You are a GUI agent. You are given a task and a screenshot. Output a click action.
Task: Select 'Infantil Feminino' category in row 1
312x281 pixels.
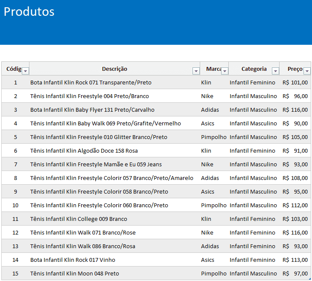pyautogui.click(x=254, y=82)
